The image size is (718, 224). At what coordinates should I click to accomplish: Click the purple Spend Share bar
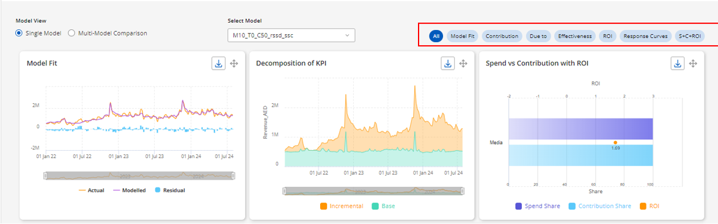pos(580,129)
